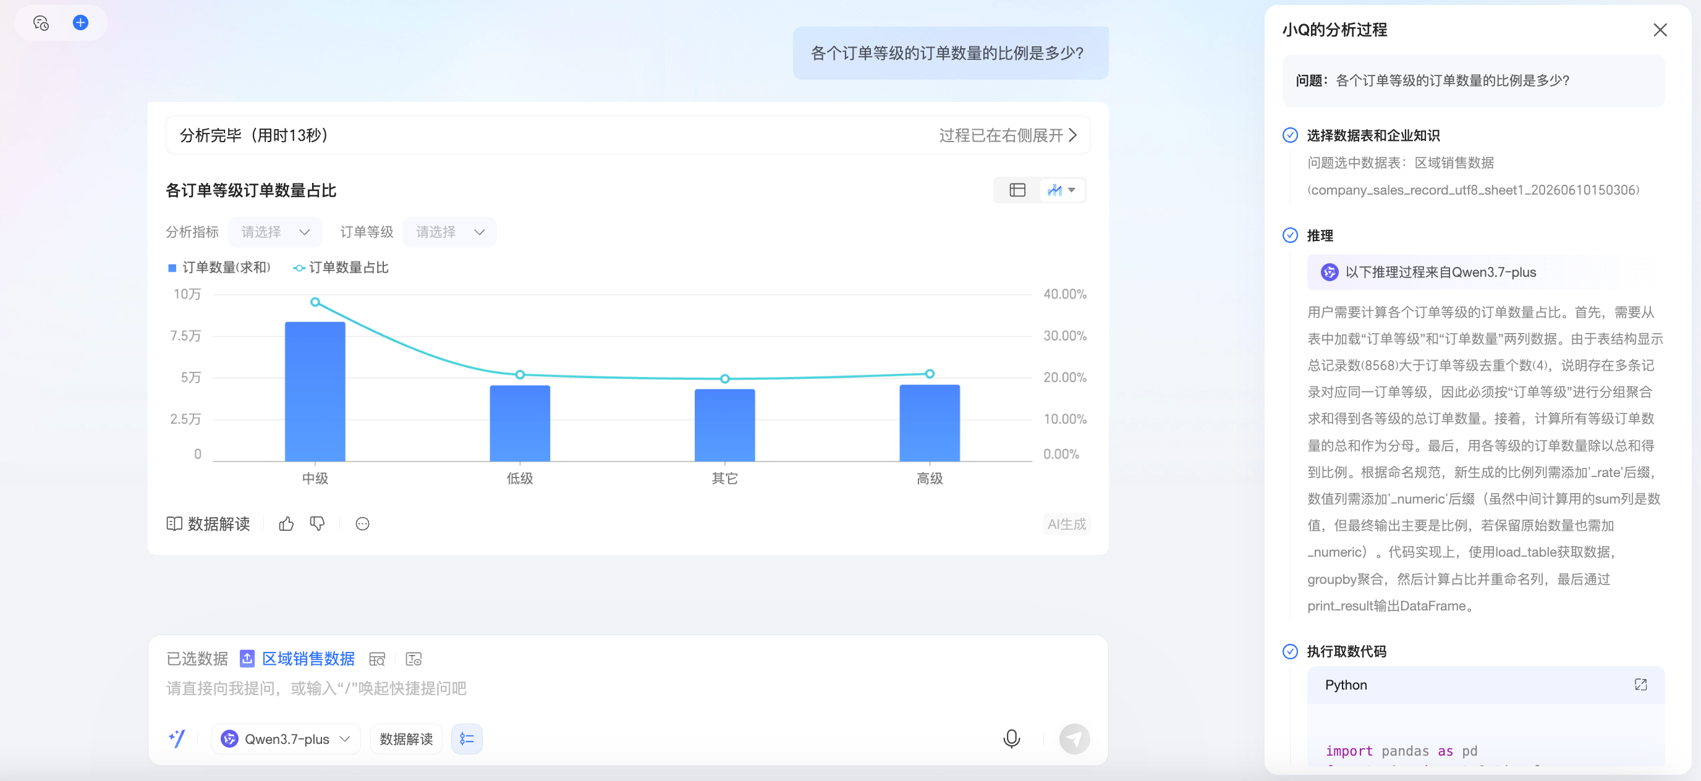
Task: Click the user question bubble
Action: pyautogui.click(x=950, y=53)
